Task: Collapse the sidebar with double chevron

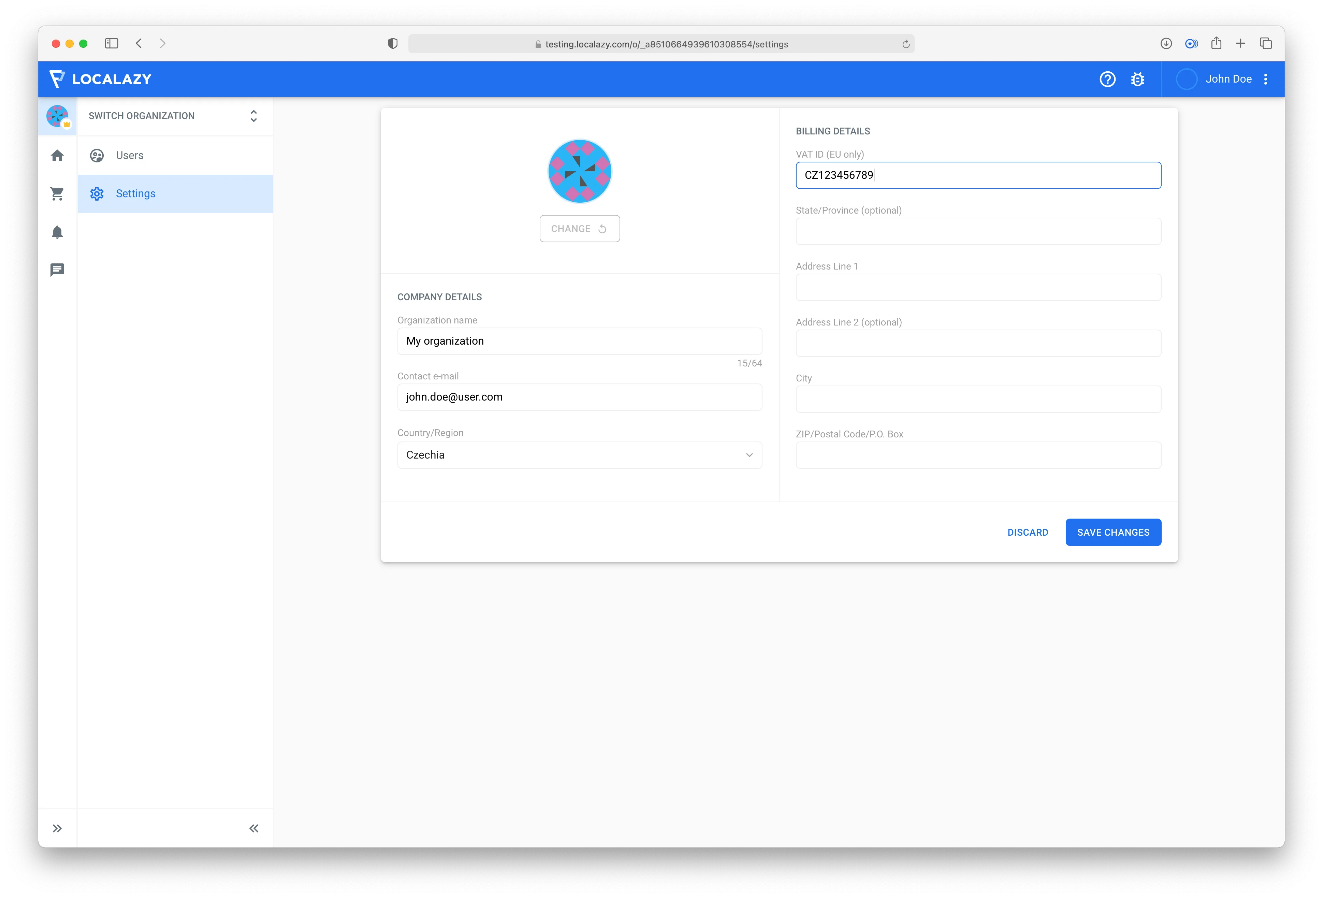Action: pos(254,828)
